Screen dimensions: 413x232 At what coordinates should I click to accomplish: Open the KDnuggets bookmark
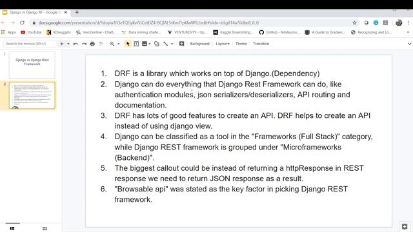click(x=59, y=32)
